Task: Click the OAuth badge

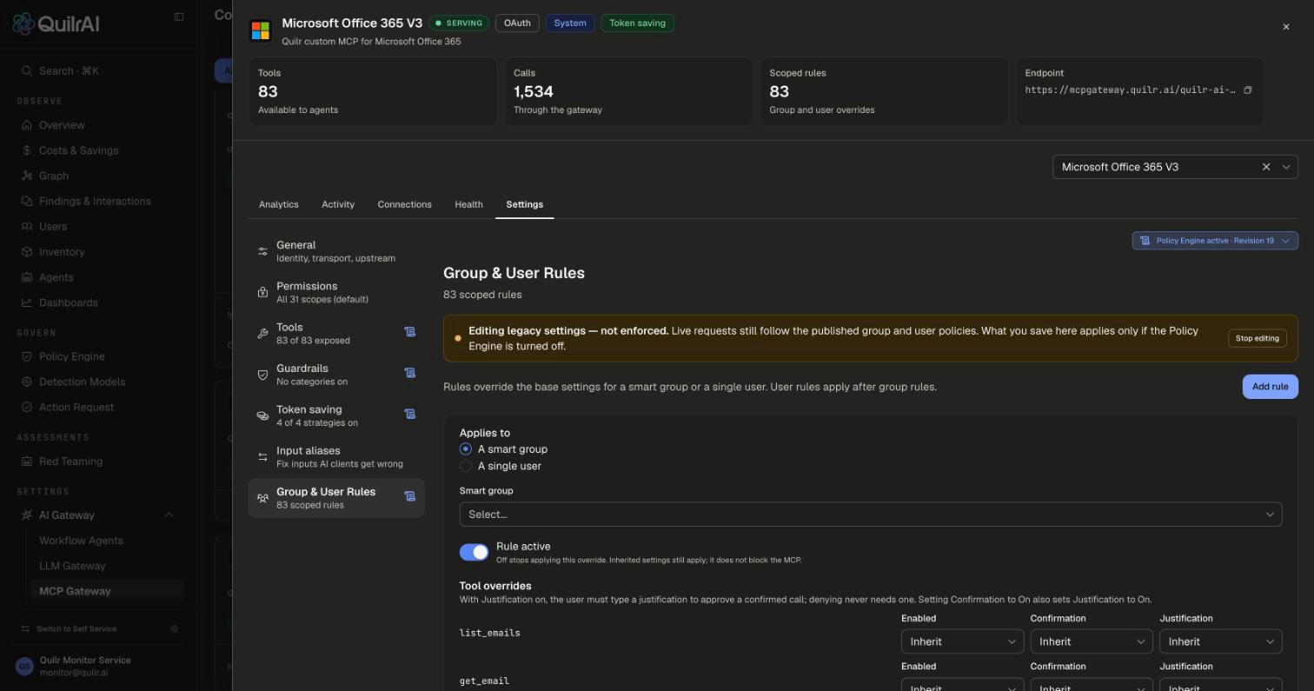Action: coord(517,23)
